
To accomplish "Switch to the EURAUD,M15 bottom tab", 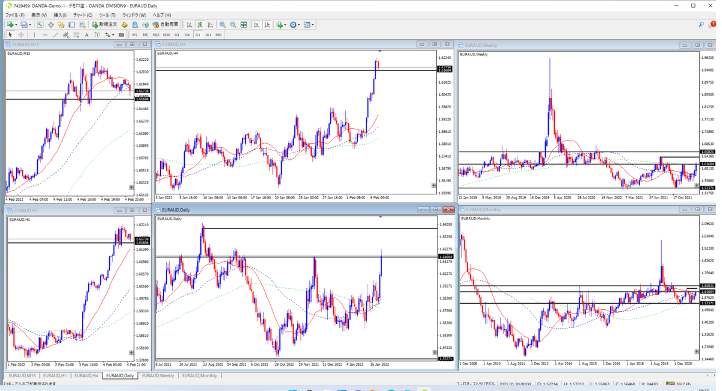I will pyautogui.click(x=22, y=375).
